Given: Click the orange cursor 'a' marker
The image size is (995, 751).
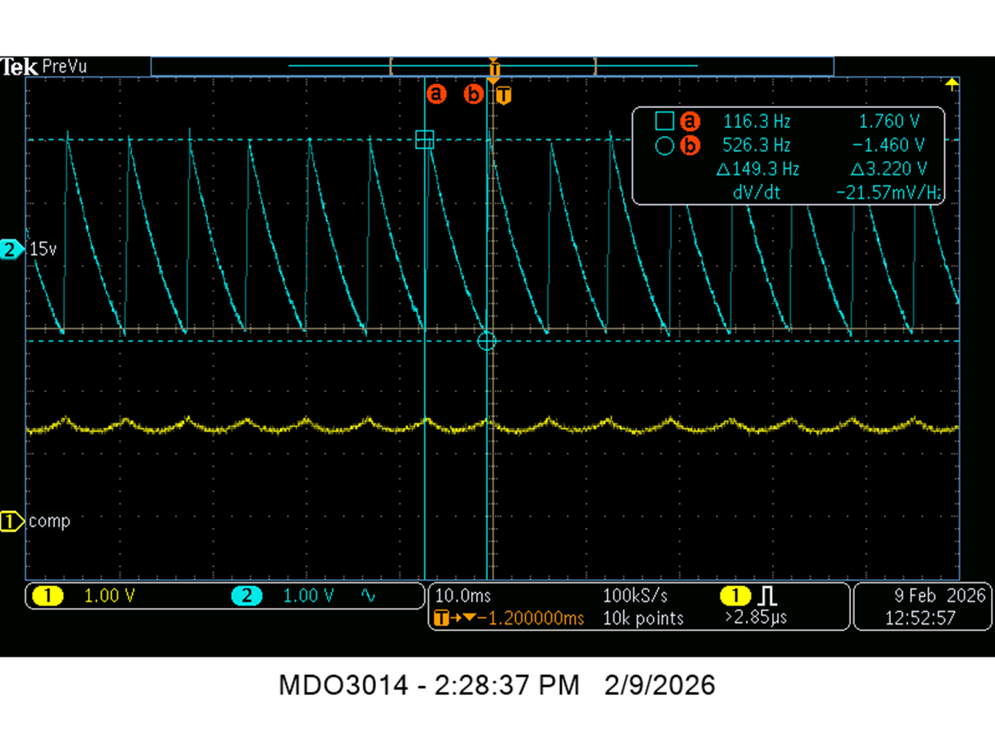Looking at the screenshot, I should [x=436, y=94].
